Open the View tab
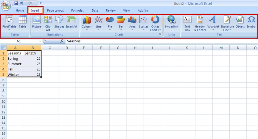The image size is (258, 139). click(x=126, y=10)
